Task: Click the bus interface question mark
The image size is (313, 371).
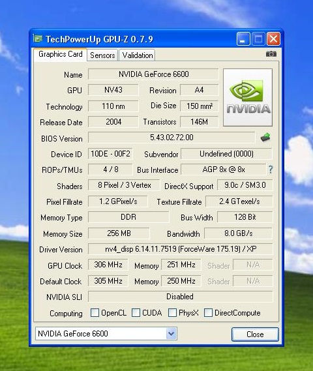Action: [x=271, y=170]
